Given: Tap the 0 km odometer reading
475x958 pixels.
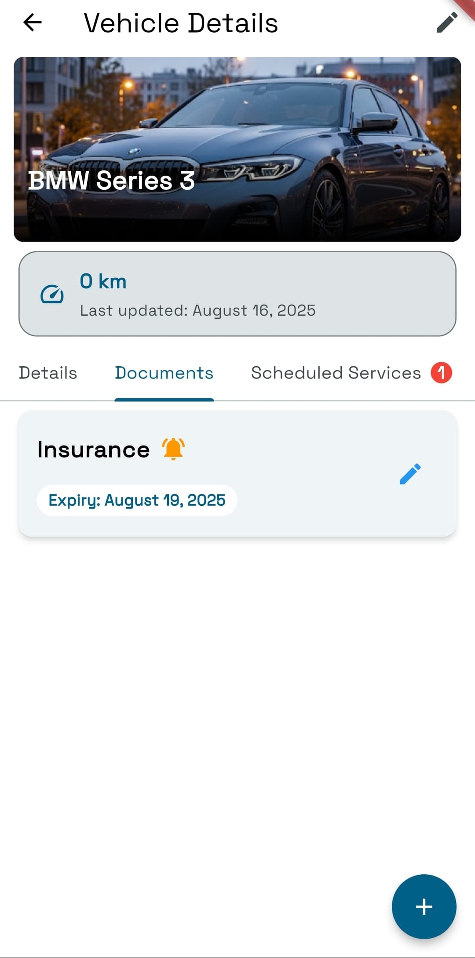Looking at the screenshot, I should 103,281.
